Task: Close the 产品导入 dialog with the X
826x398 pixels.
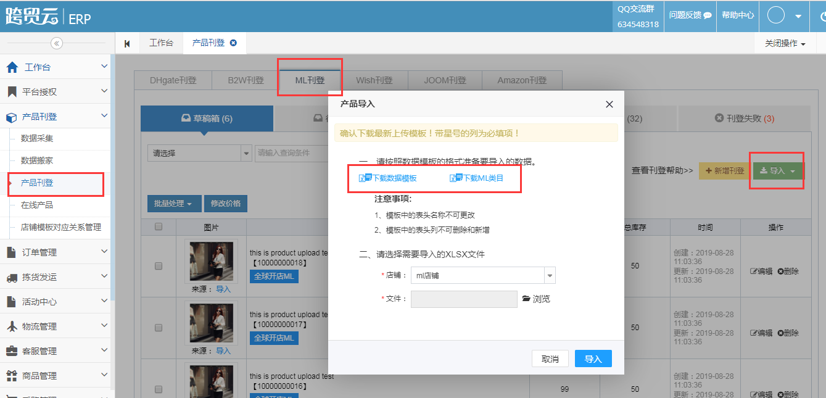Action: 609,104
